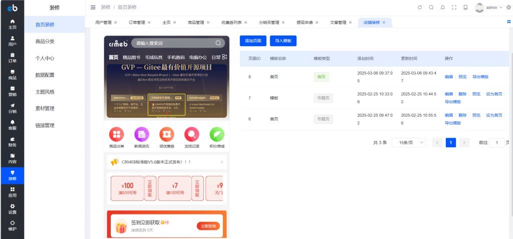The image size is (513, 239).
Task: Open the notification bell icon
Action: point(442,8)
